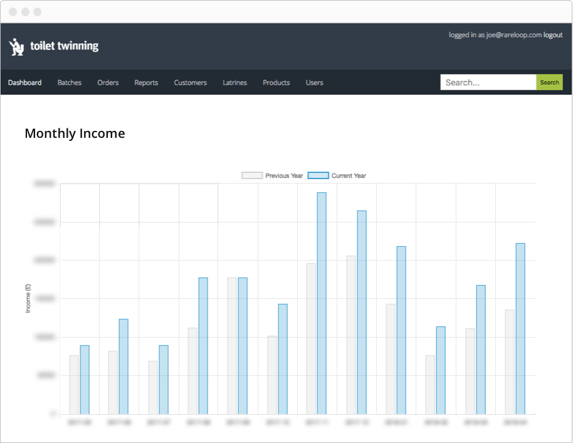Viewport: 573px width, 443px height.
Task: Click the joe@rareloop.com logged-in text
Action: coord(495,35)
